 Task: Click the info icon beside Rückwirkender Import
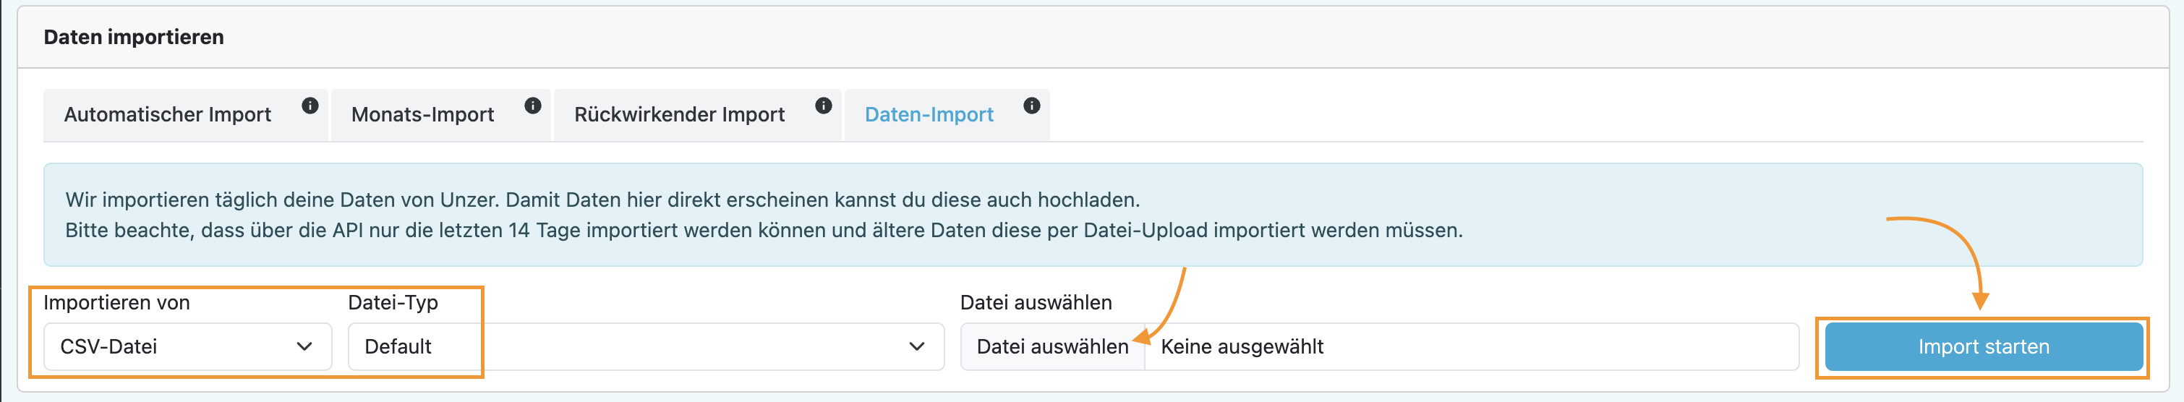[x=823, y=106]
